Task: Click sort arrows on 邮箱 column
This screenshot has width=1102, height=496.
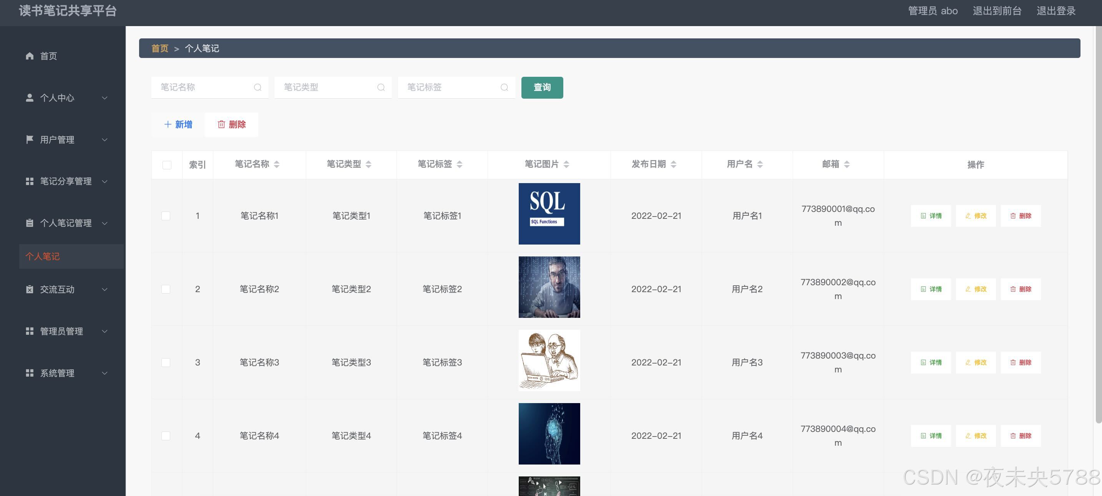Action: tap(846, 164)
